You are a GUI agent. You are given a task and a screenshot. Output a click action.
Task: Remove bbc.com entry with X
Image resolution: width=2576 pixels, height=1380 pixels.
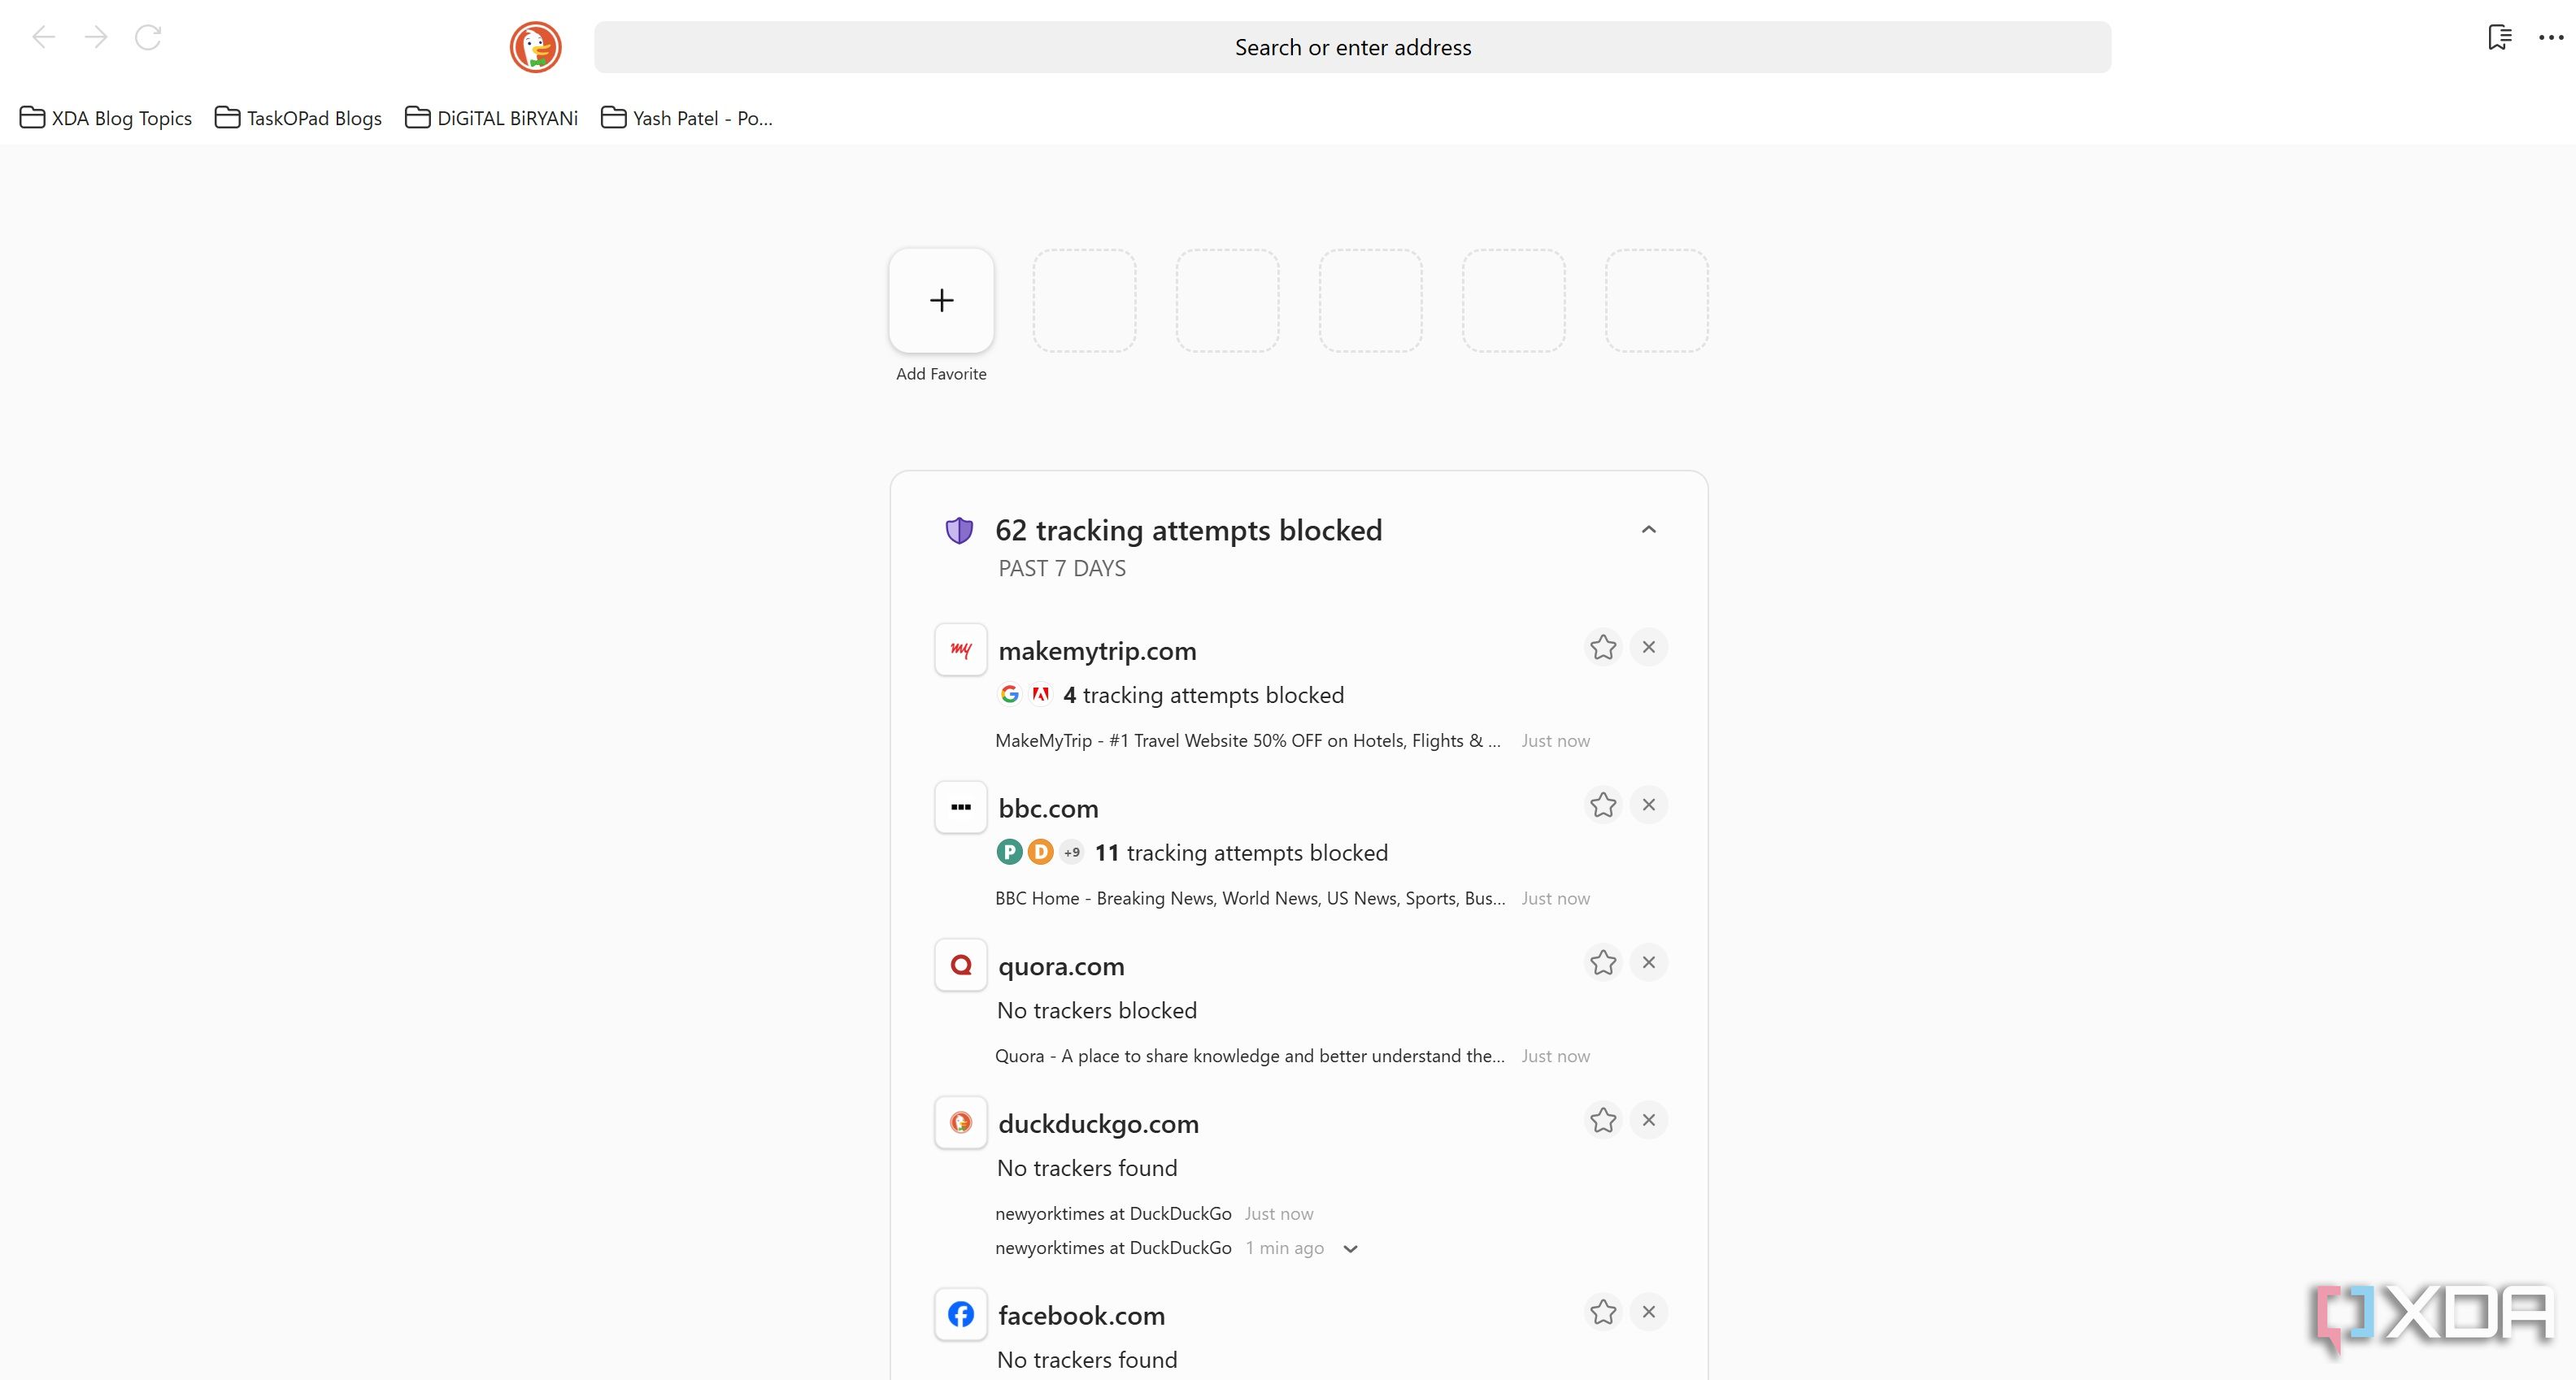click(x=1649, y=805)
